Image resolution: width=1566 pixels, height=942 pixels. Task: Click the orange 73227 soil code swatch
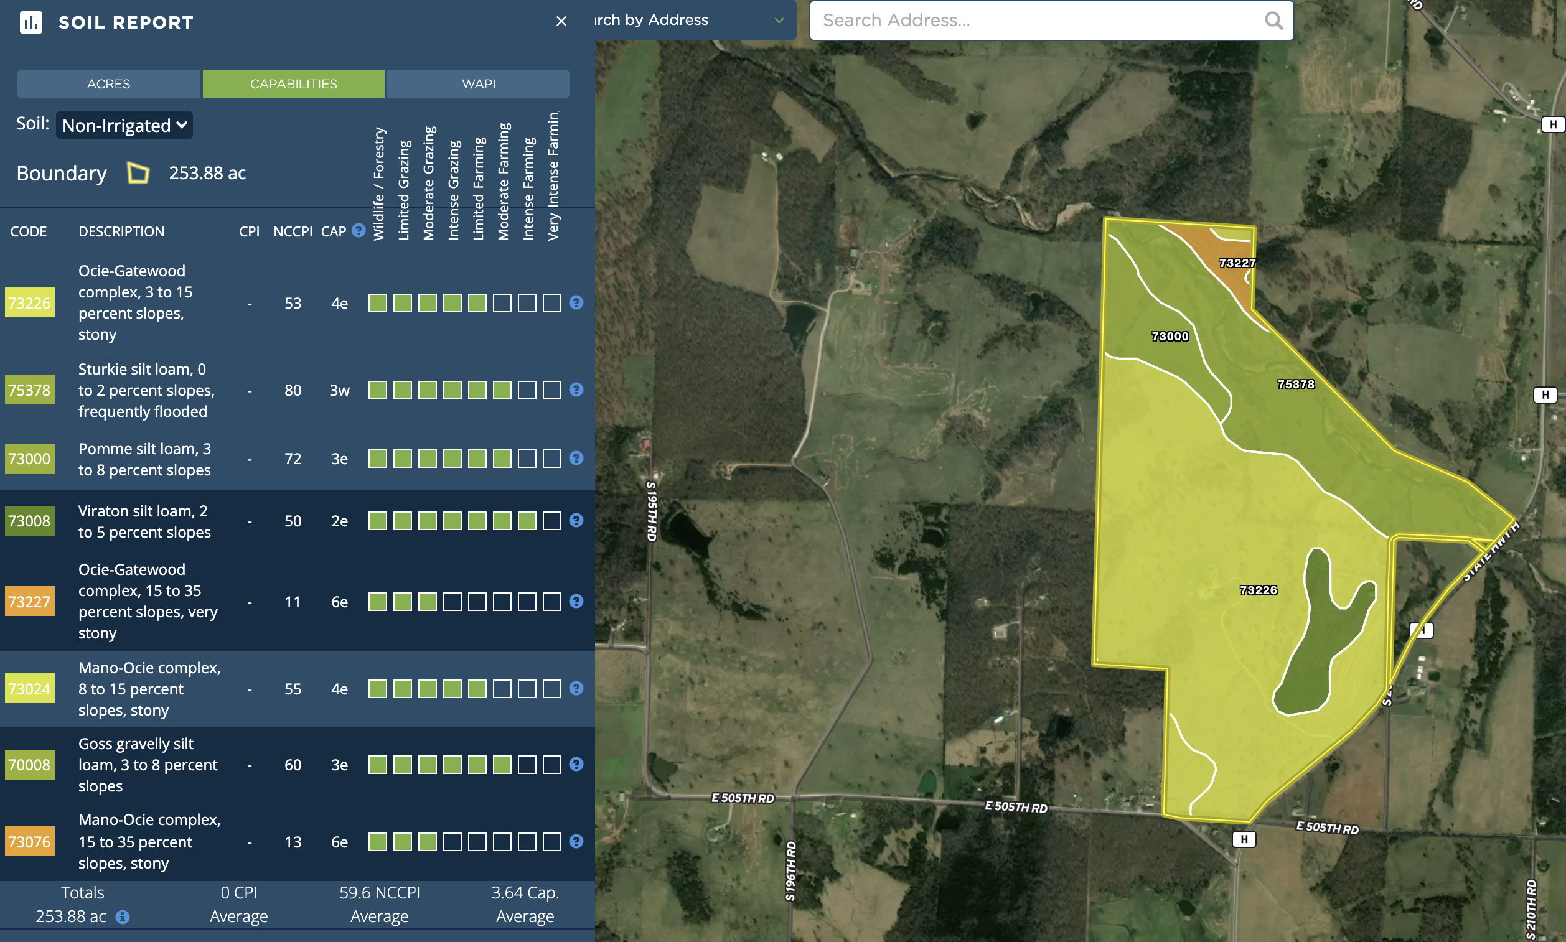point(29,602)
